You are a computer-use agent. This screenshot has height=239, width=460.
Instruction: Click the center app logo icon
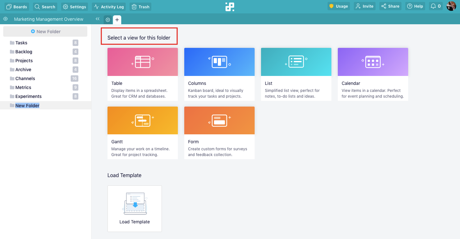(x=230, y=7)
